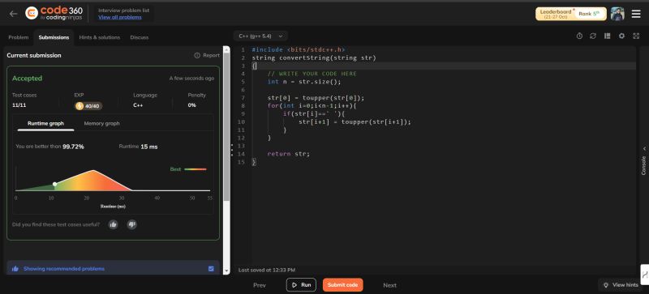Follow the View all problems link
The height and width of the screenshot is (294, 649).
pos(119,17)
